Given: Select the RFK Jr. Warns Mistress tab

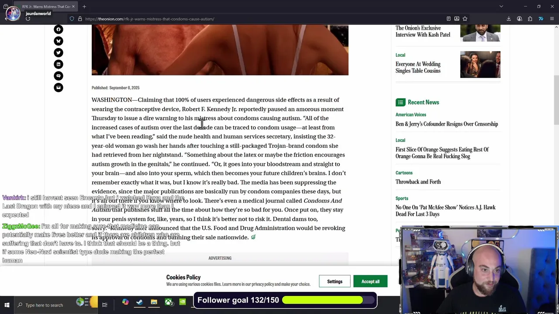Looking at the screenshot, I should pyautogui.click(x=46, y=7).
